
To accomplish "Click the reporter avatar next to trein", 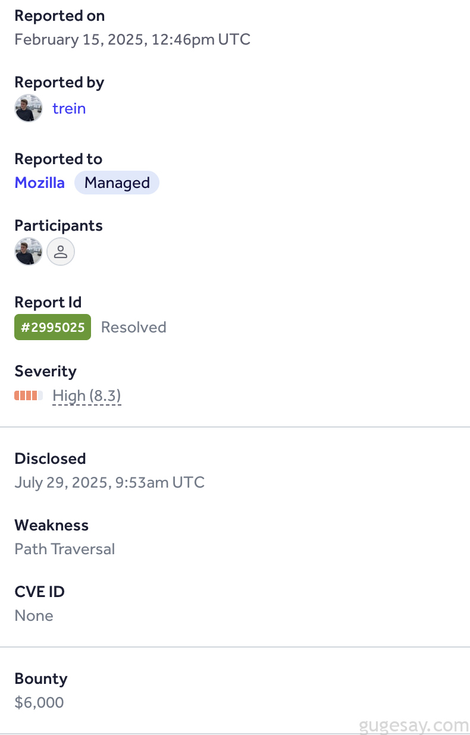I will [29, 108].
